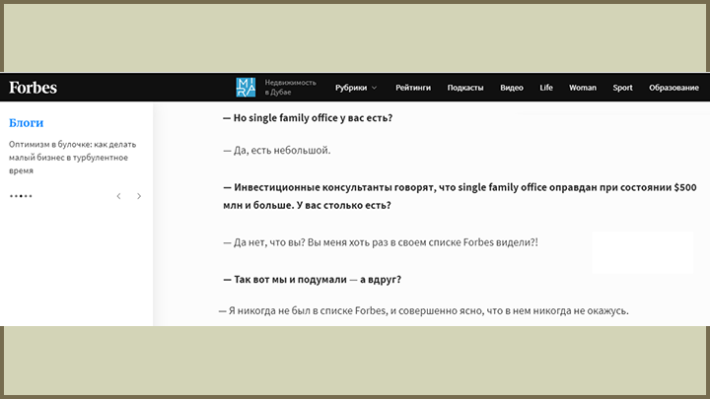The width and height of the screenshot is (710, 399).
Task: Click the question about single family office
Action: [308, 118]
